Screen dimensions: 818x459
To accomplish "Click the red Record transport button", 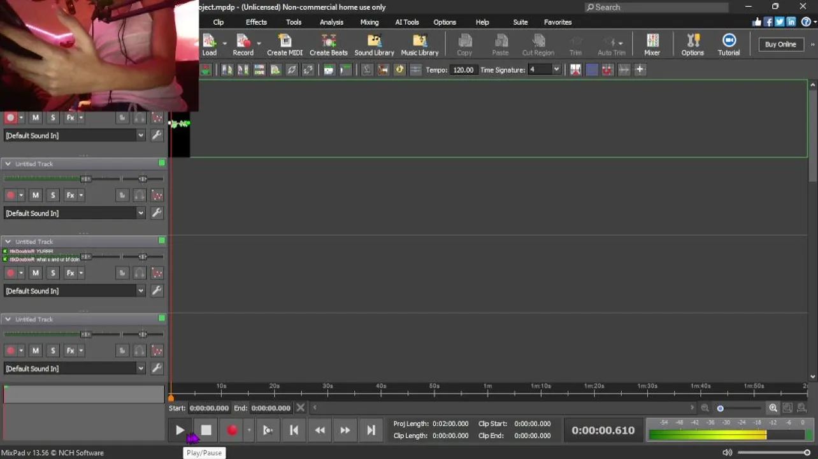I will pyautogui.click(x=232, y=430).
